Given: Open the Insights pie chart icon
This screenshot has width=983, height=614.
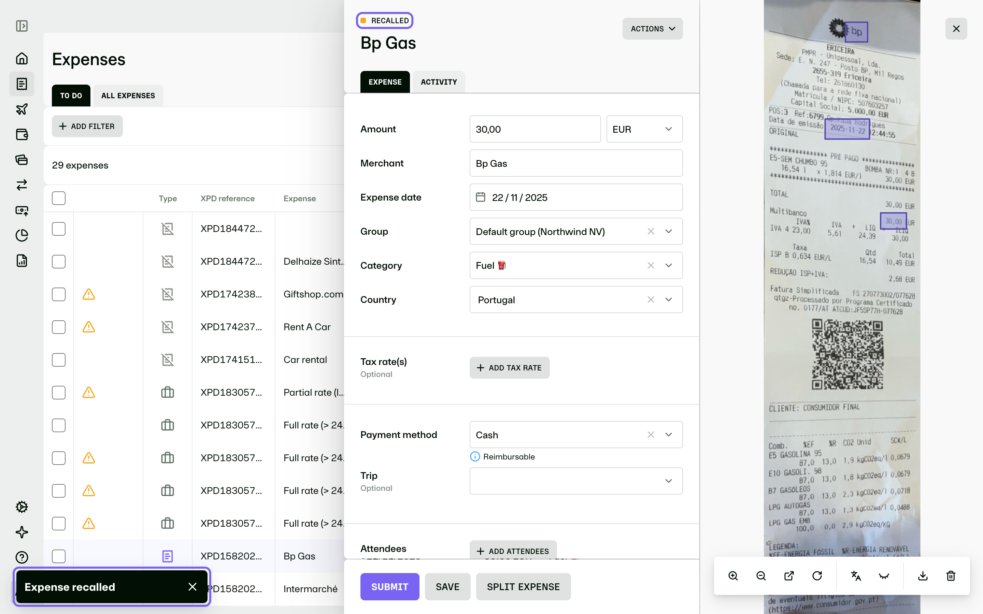Looking at the screenshot, I should (22, 235).
